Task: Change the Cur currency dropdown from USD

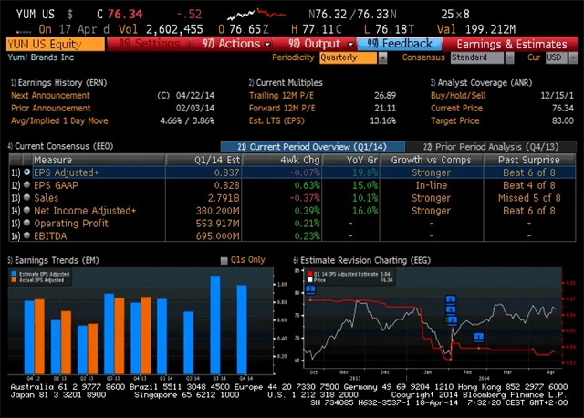Action: coord(557,57)
